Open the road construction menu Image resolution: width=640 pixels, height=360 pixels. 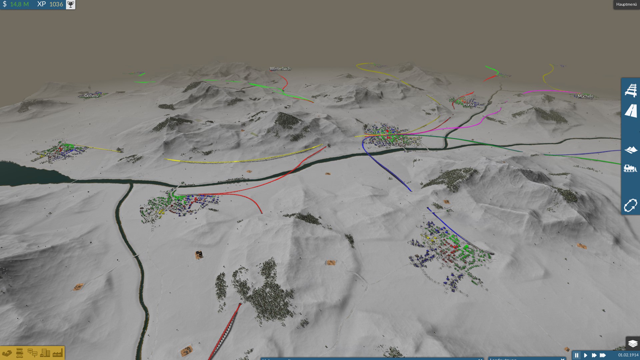(x=630, y=111)
